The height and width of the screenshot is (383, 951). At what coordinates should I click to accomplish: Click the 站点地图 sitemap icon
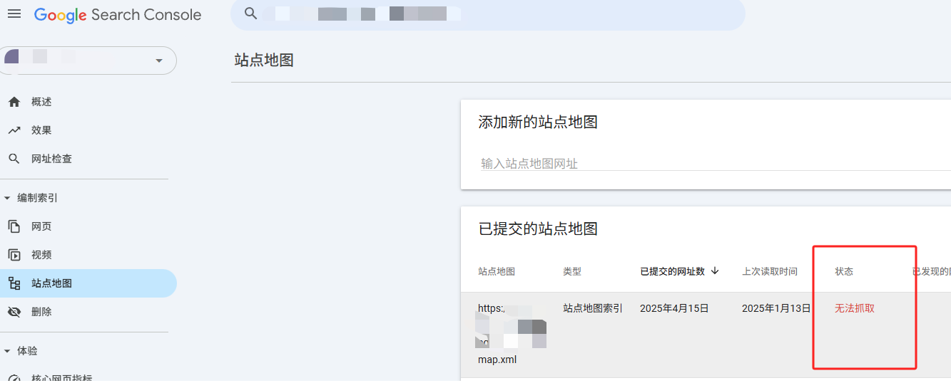tap(14, 283)
